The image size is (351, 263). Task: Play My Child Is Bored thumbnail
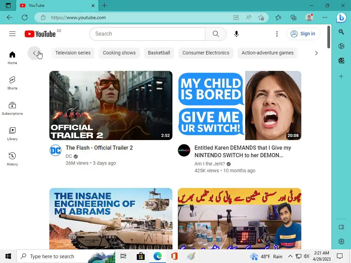[240, 105]
